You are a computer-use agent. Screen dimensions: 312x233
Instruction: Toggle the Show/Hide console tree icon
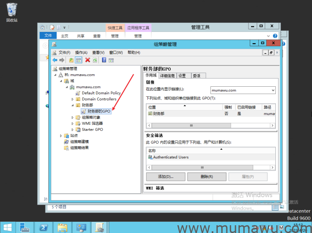pos(79,60)
